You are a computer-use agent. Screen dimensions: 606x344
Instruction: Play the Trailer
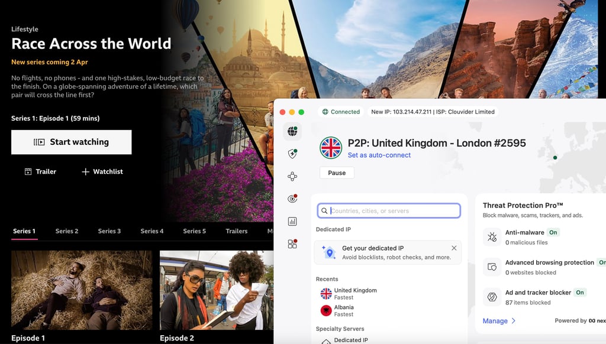point(41,171)
